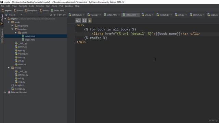Screen dimensions: 219x123
Task: Click mysite in the navigation bar
Action: tap(7, 10)
